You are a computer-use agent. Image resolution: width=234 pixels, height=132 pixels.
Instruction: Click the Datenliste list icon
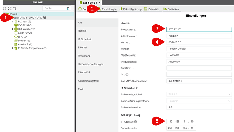(145, 9)
